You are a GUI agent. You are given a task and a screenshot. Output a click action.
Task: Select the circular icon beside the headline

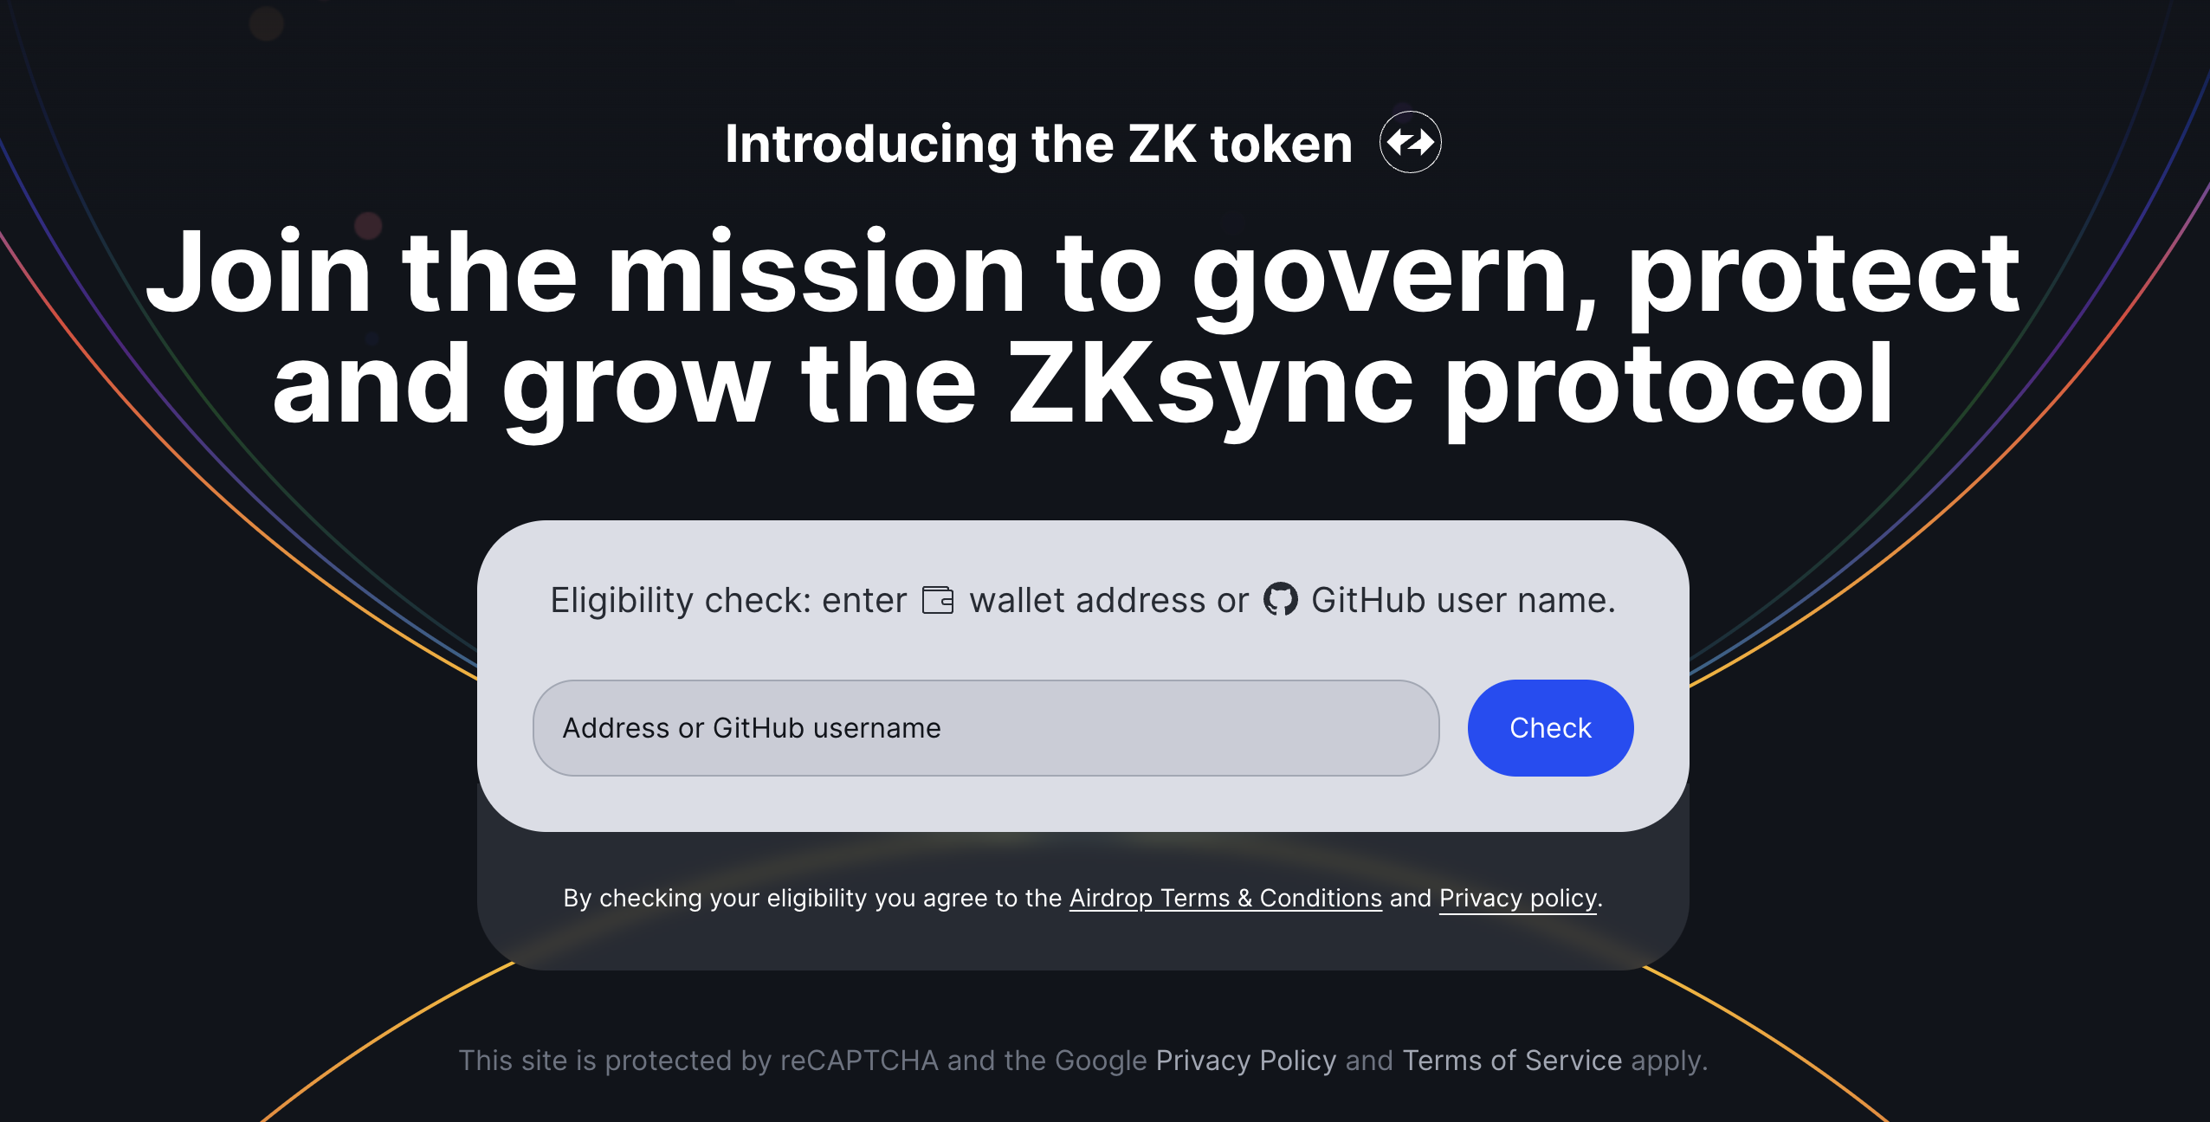pos(1409,143)
